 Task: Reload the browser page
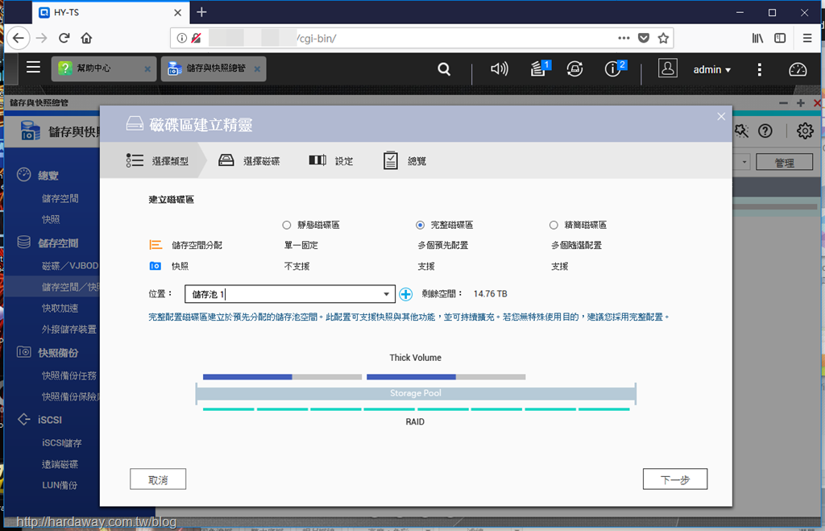(64, 38)
